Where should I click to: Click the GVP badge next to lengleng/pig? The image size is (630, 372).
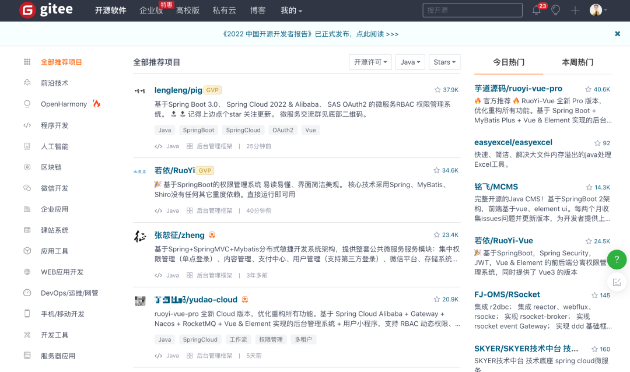coord(212,90)
